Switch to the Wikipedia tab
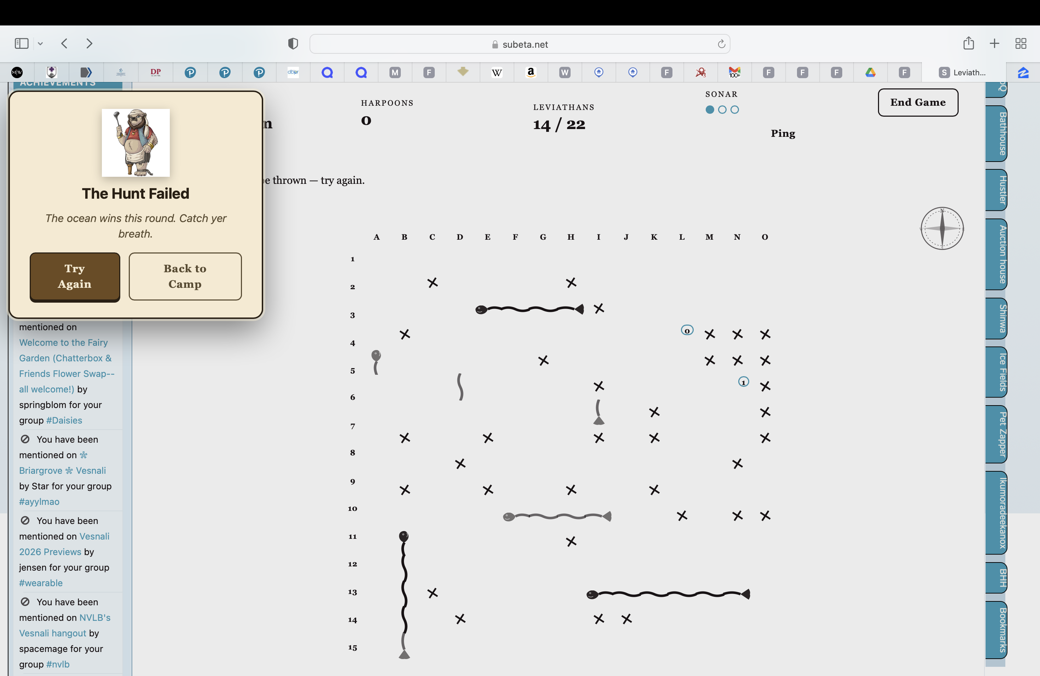Image resolution: width=1040 pixels, height=676 pixels. [x=496, y=72]
